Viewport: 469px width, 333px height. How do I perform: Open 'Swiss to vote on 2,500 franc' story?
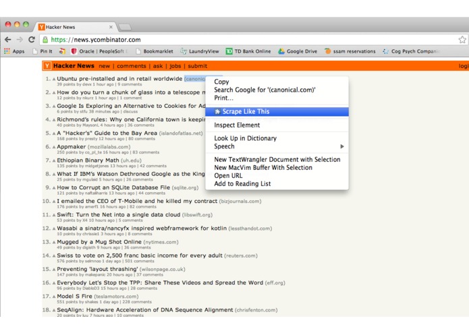[140, 255]
